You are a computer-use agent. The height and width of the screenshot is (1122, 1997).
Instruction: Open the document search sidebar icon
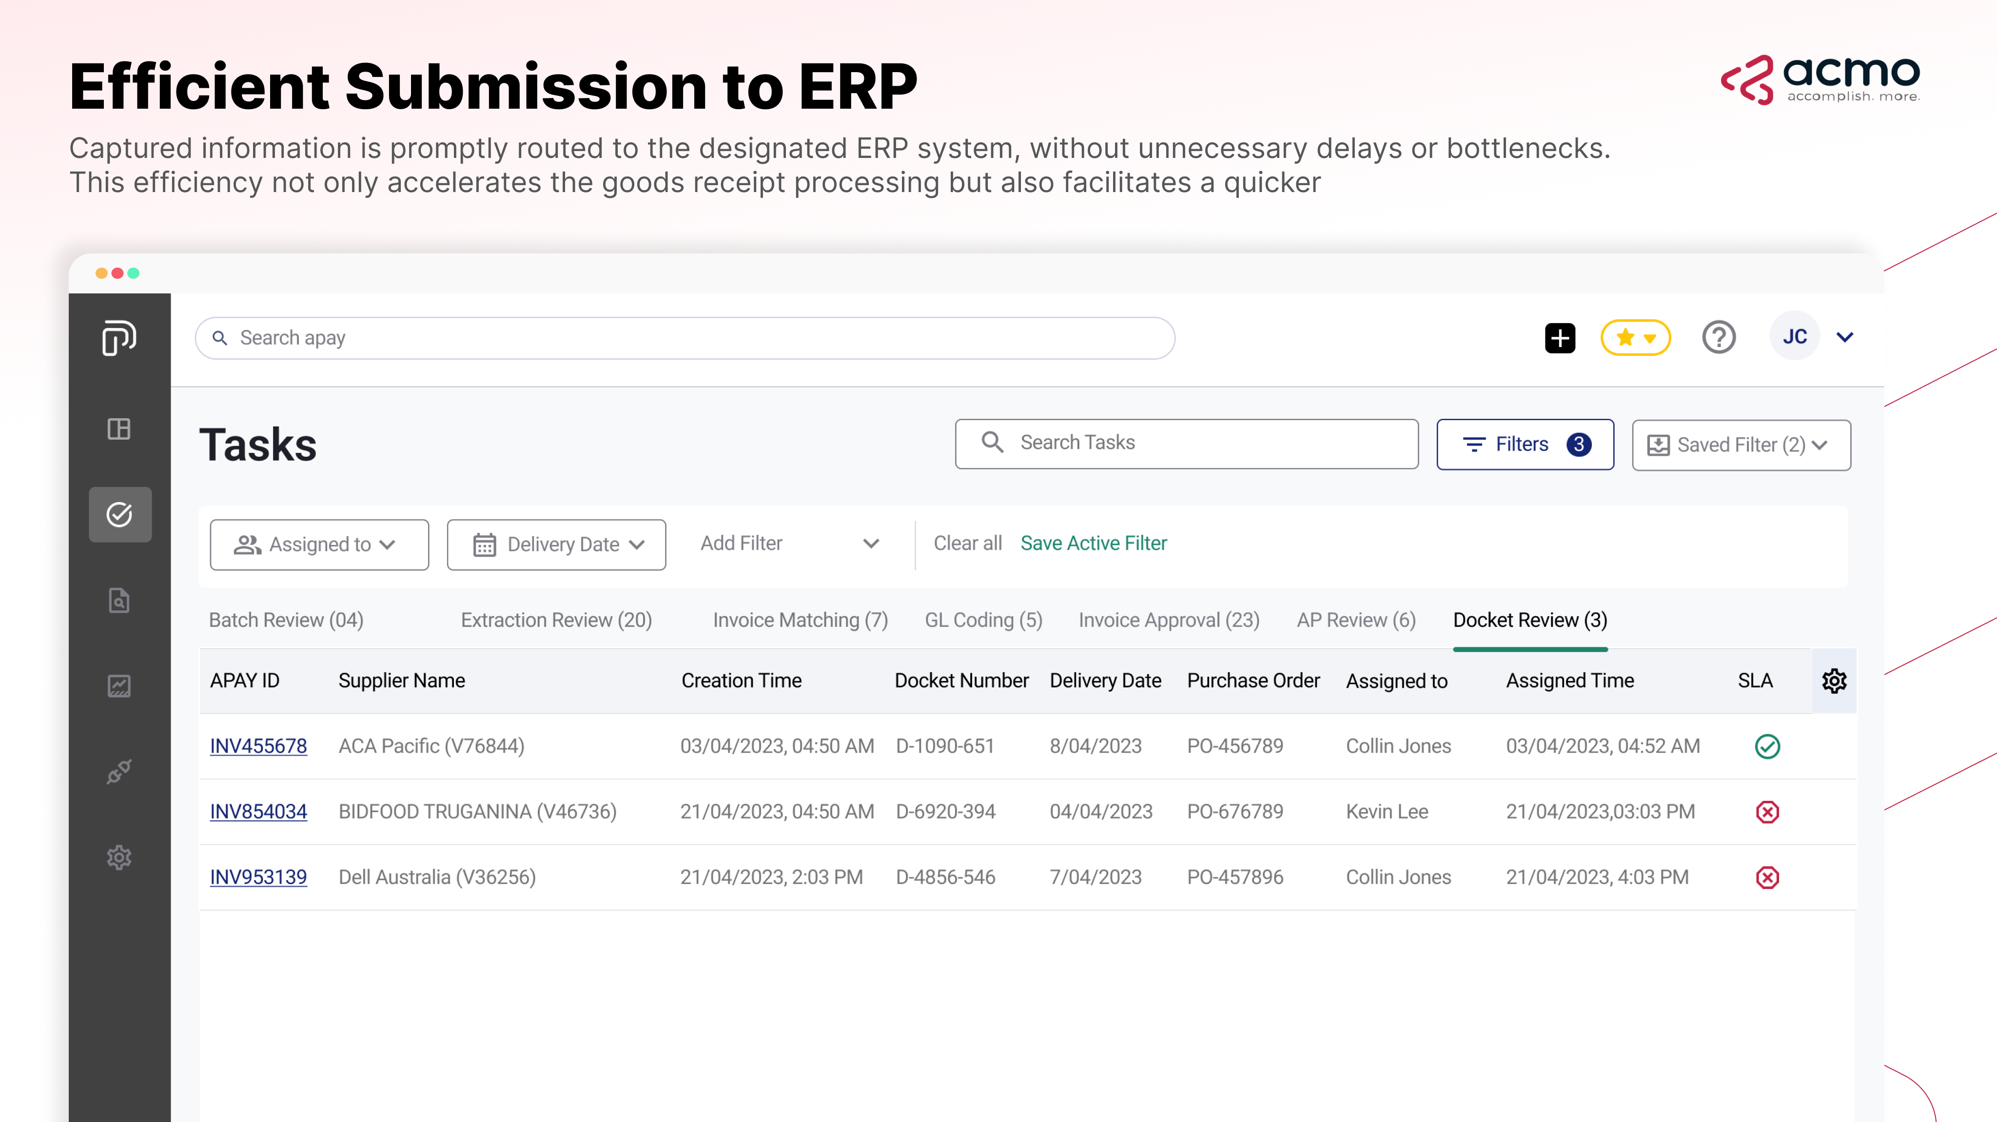point(118,600)
